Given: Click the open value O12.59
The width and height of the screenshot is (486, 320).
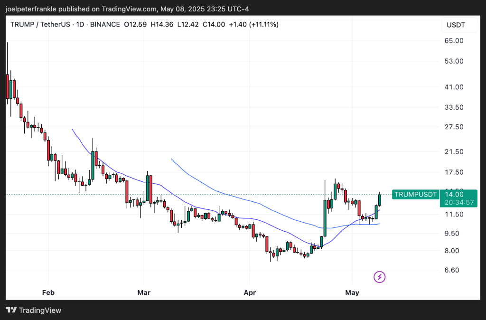Looking at the screenshot, I should click(x=135, y=25).
